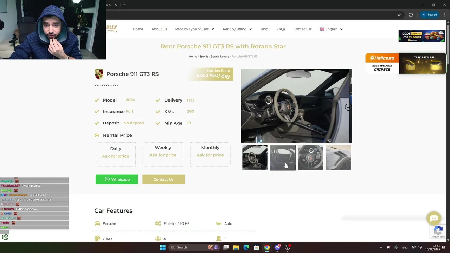
Task: Click the microphone tray icon
Action: pos(396,247)
